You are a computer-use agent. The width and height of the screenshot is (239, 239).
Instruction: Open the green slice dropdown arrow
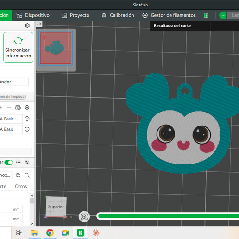223,15
